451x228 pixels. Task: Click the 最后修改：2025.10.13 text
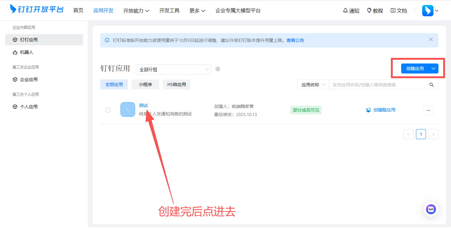point(236,114)
